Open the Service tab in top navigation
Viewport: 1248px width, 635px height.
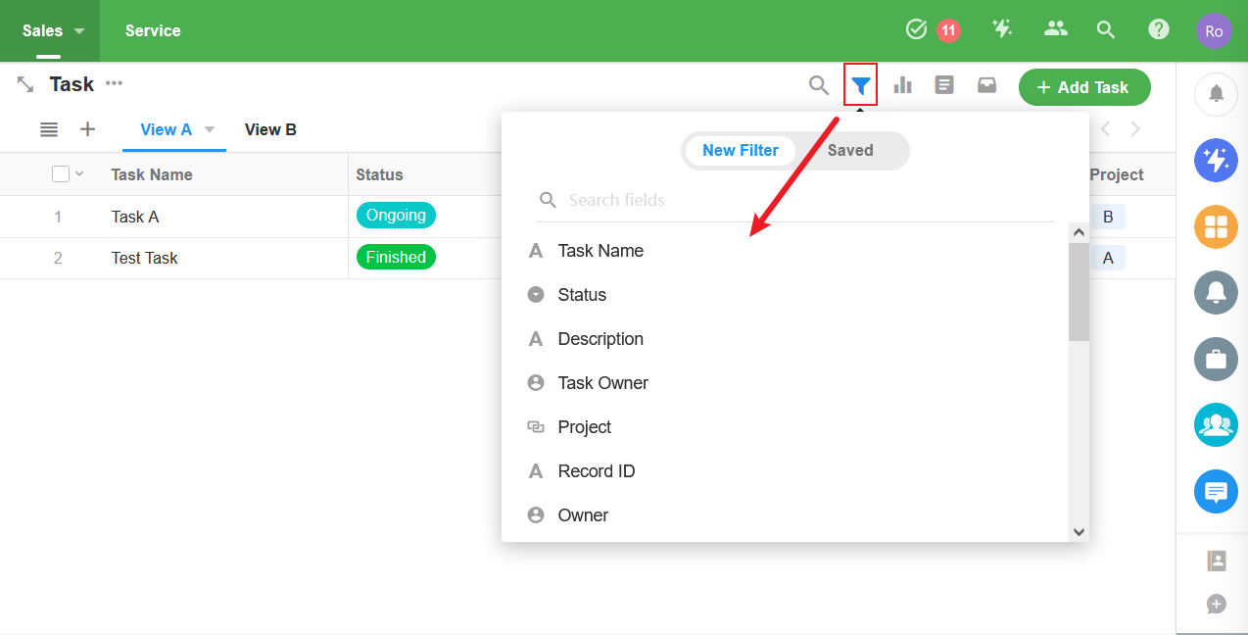tap(153, 30)
